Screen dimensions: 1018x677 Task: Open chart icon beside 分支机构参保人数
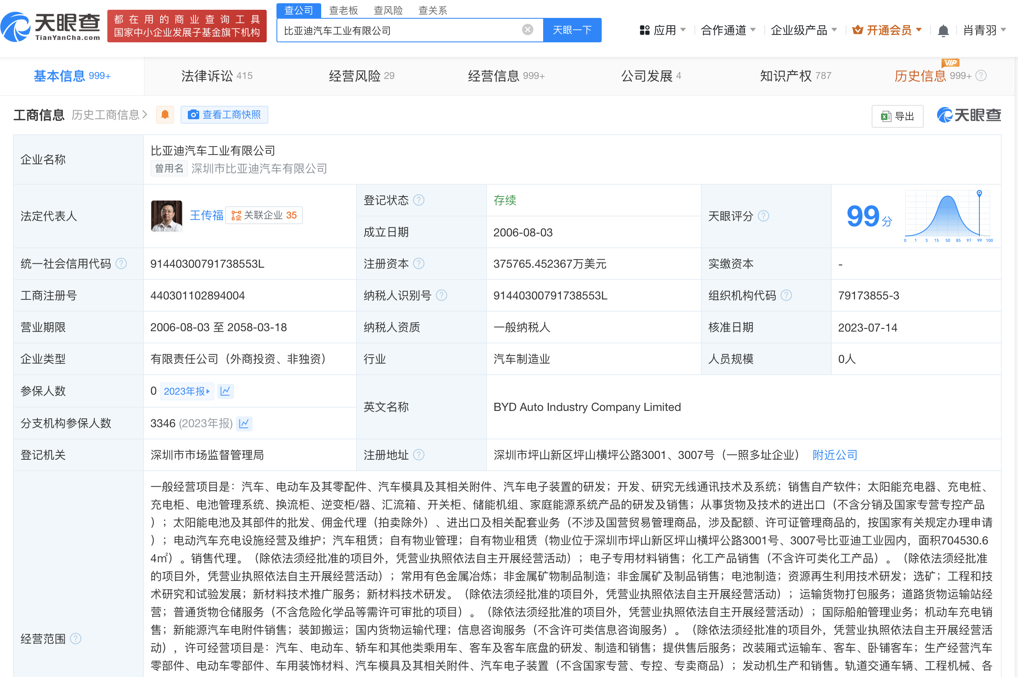pos(244,424)
